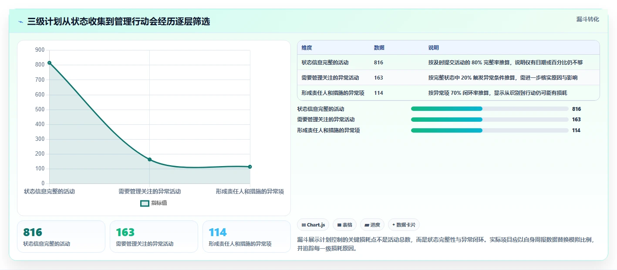Image resolution: width=617 pixels, height=270 pixels.
Task: Click the 114 progress bar for 形成责任人和措施的异常项
Action: tap(489, 130)
